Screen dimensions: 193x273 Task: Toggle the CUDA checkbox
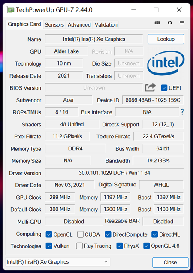point(80,234)
